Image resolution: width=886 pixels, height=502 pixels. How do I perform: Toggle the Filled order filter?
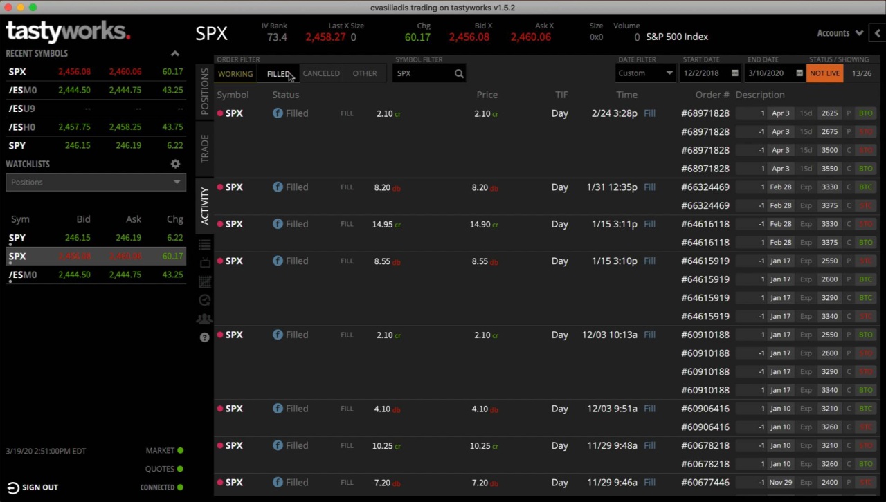pos(278,73)
